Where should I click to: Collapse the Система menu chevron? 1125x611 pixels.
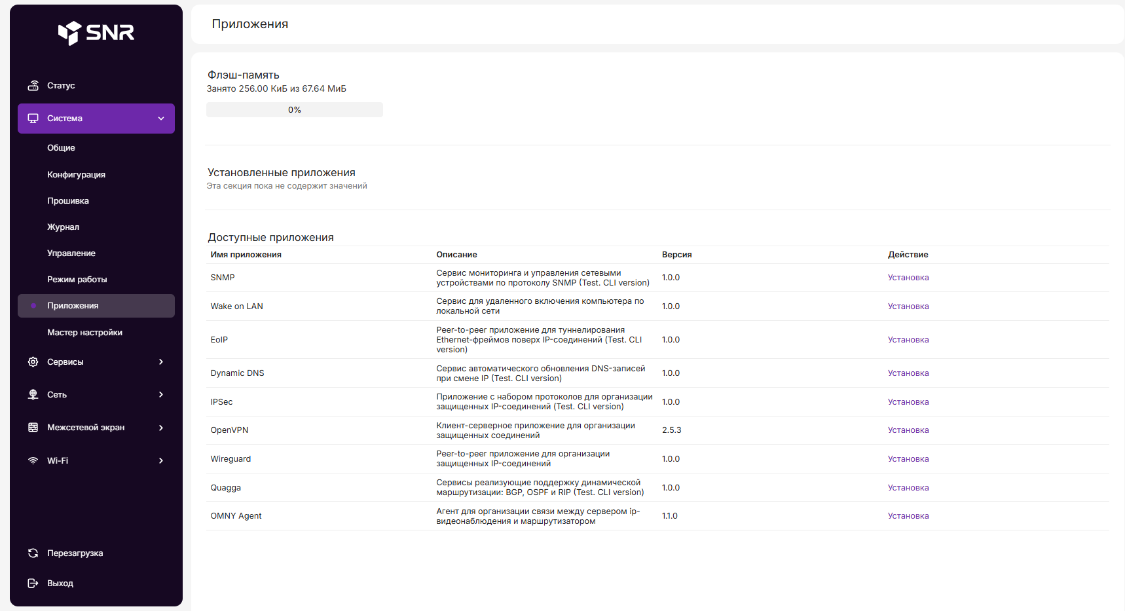click(x=161, y=119)
